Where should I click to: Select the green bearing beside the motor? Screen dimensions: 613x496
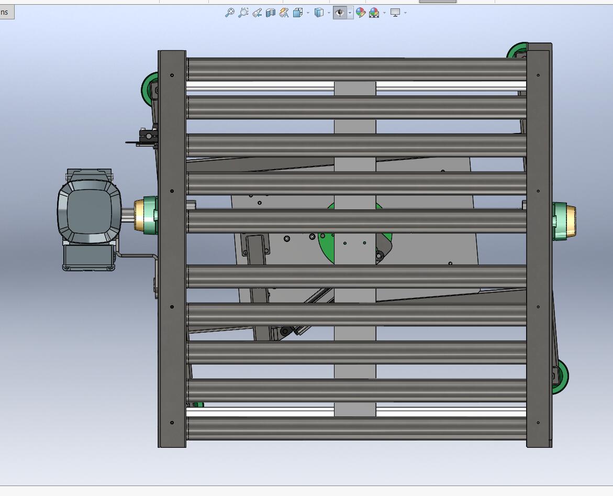[x=146, y=215]
